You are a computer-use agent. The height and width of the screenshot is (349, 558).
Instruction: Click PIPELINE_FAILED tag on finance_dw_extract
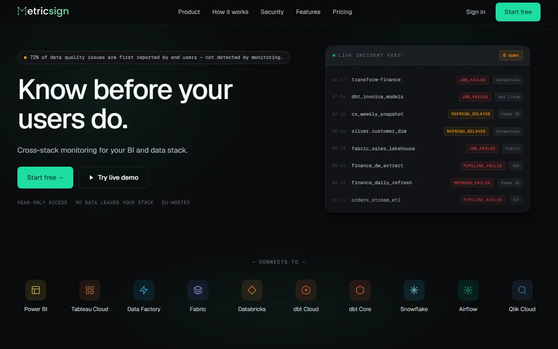tap(483, 166)
